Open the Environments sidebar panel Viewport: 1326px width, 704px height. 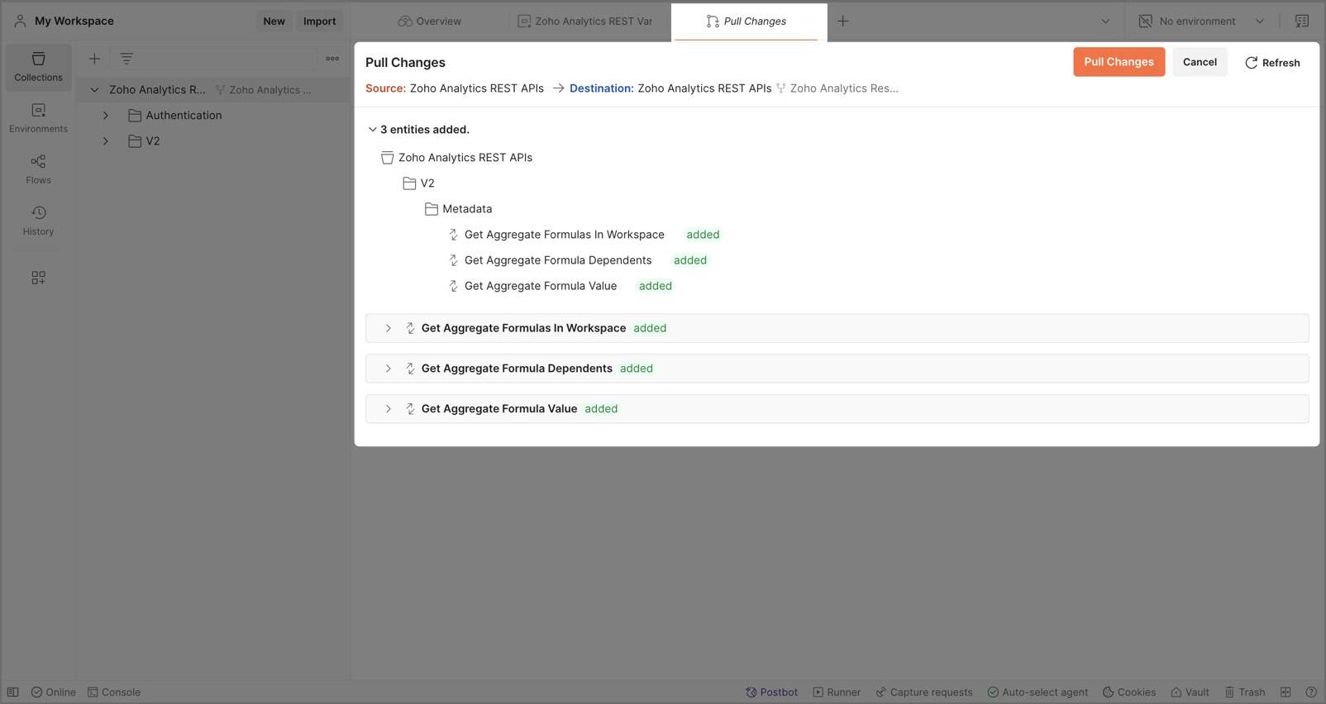point(38,118)
